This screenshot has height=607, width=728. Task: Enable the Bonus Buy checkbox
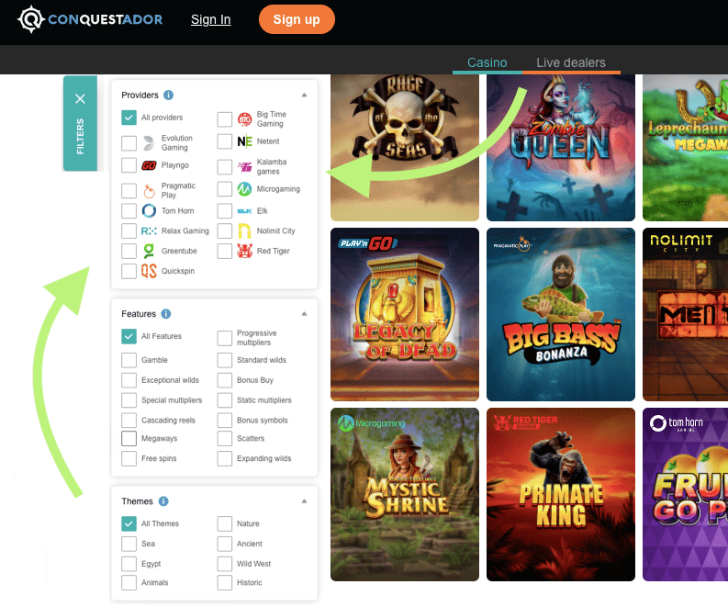(225, 380)
